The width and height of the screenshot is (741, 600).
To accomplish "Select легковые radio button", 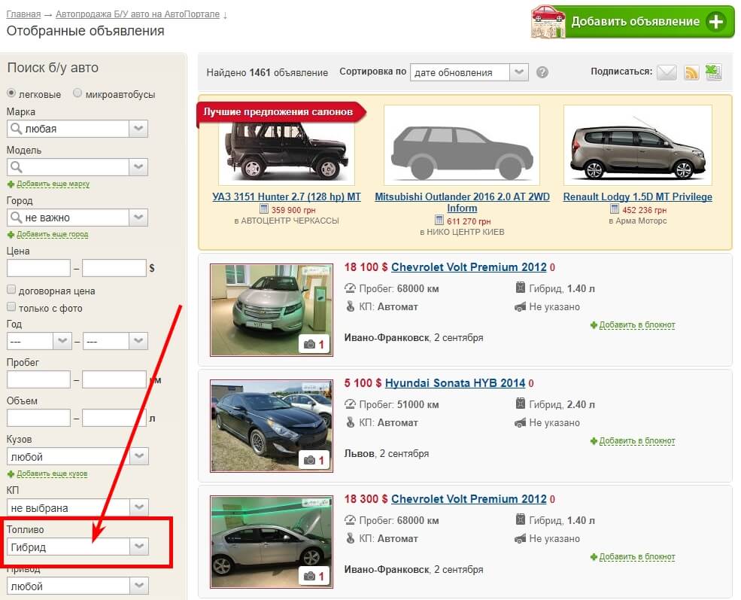I will pyautogui.click(x=11, y=93).
